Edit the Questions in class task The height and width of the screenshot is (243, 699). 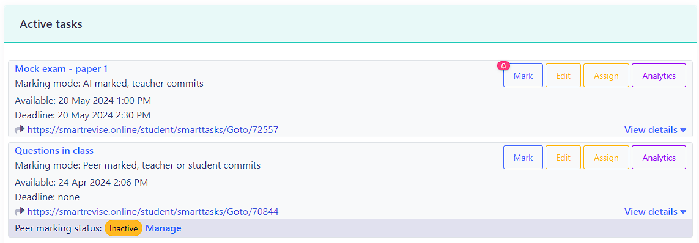coord(563,158)
